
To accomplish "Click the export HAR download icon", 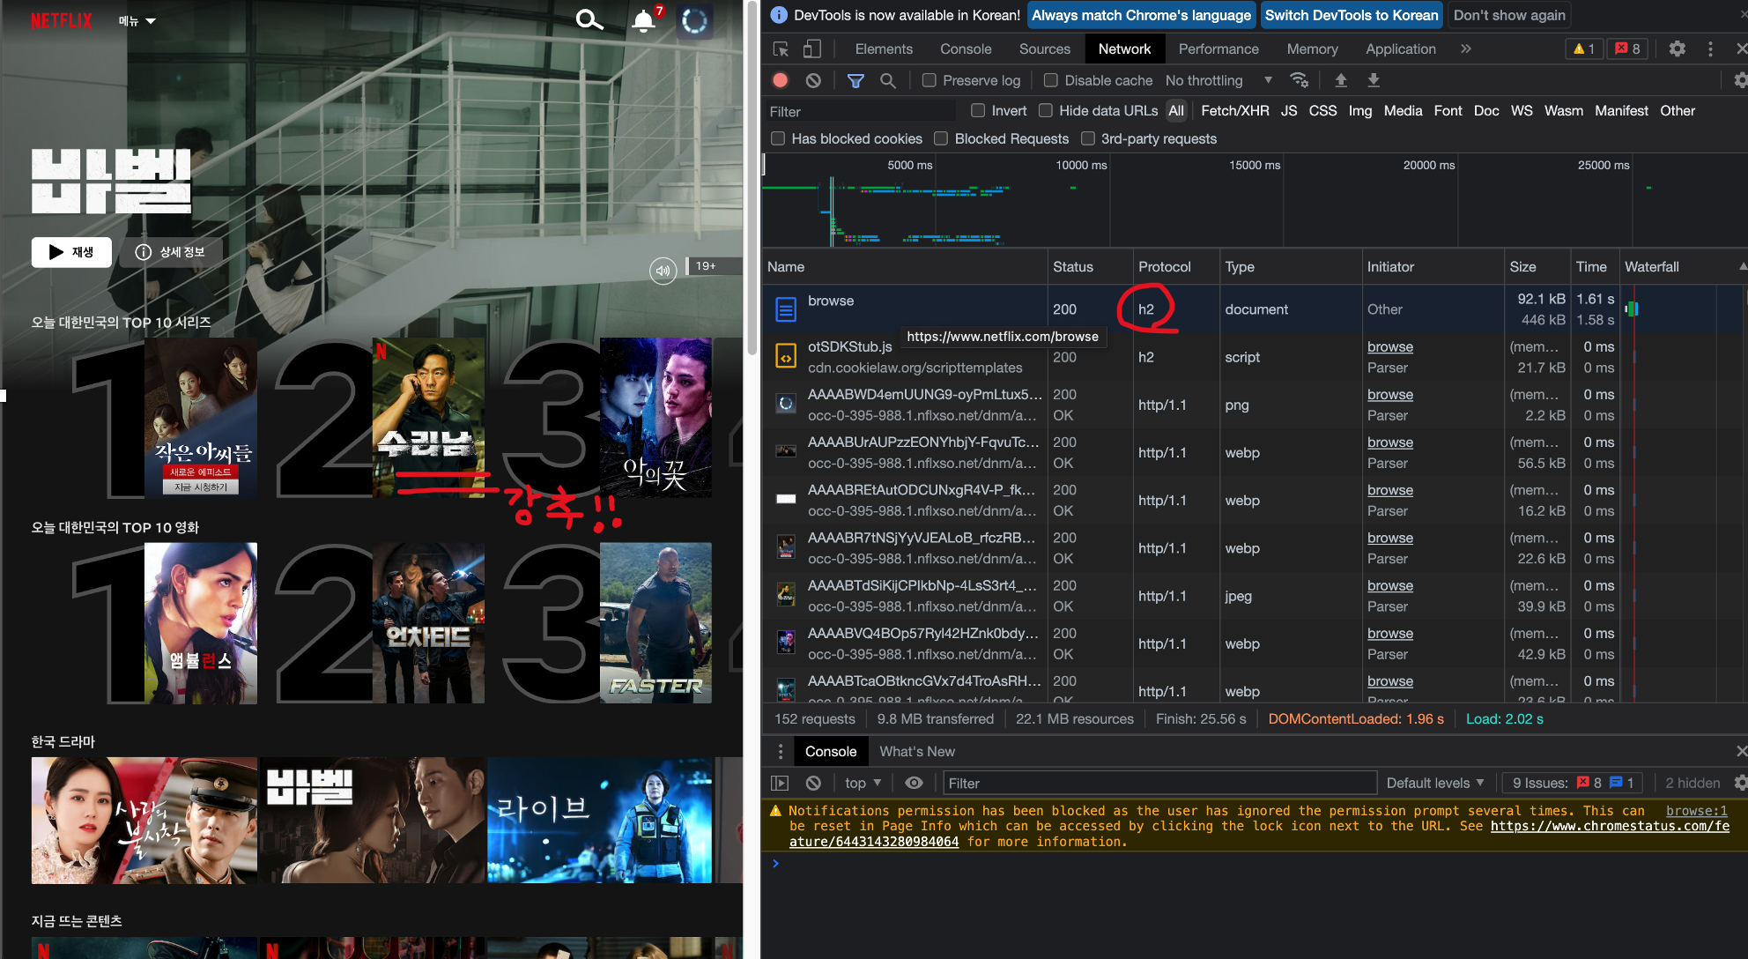I will coord(1373,80).
